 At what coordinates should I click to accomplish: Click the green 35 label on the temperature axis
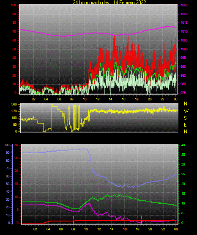coord(183,155)
